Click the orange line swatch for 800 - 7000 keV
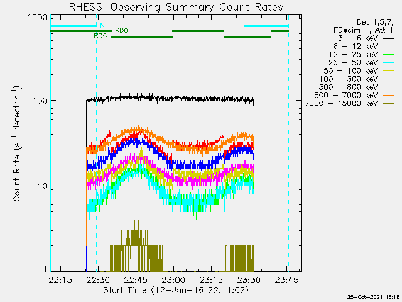Image resolution: width=402 pixels, height=302 pixels. pos(389,96)
